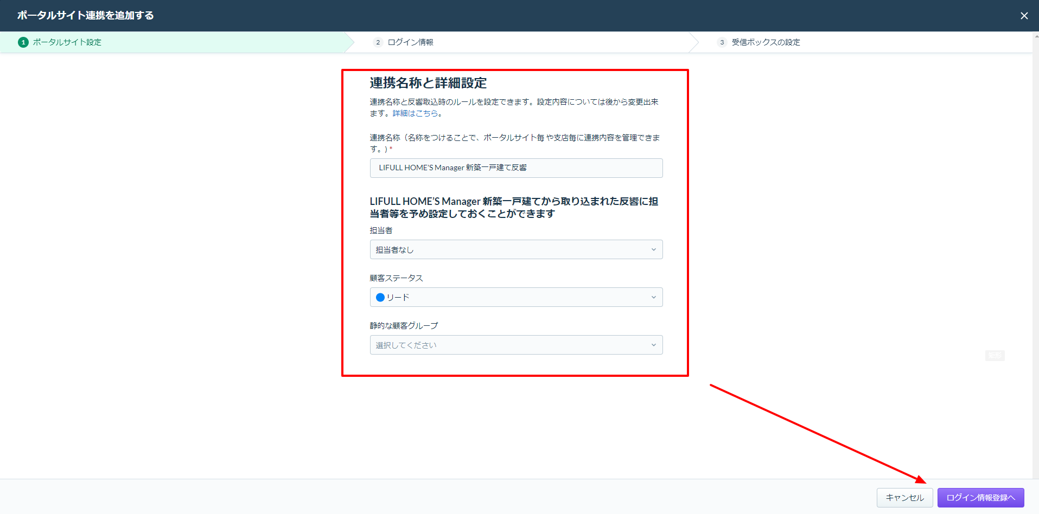
Task: Click the step 2 number circle icon
Action: [378, 42]
